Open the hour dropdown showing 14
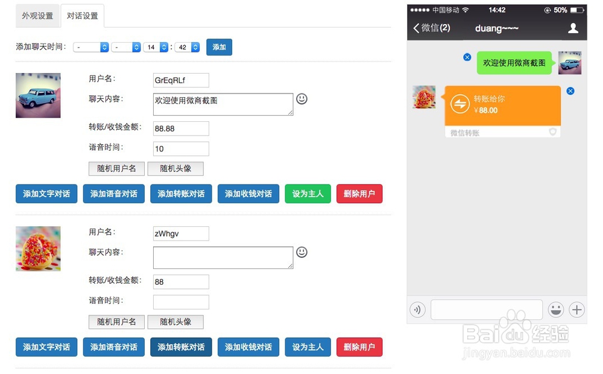This screenshot has width=603, height=374. (x=156, y=46)
